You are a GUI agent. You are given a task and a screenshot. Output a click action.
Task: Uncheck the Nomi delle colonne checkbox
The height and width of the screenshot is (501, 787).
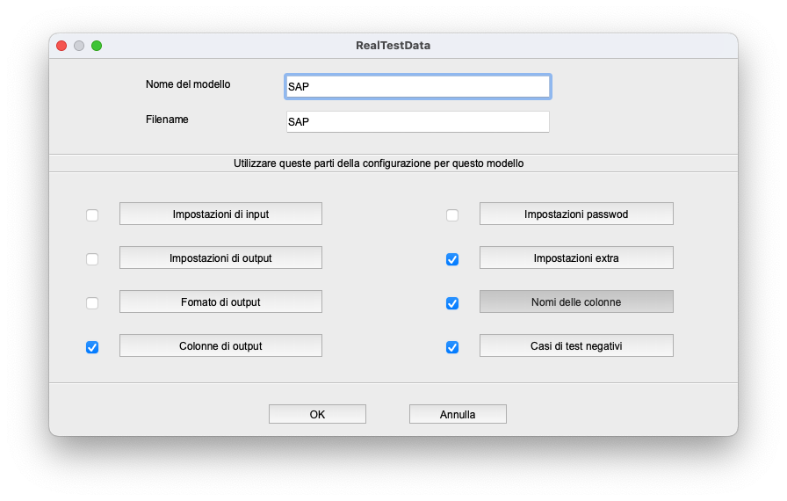[x=452, y=303]
